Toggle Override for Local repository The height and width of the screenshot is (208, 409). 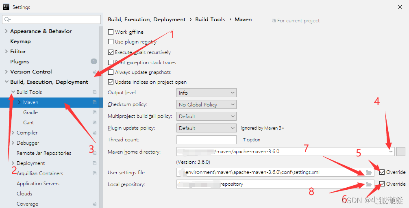point(382,184)
